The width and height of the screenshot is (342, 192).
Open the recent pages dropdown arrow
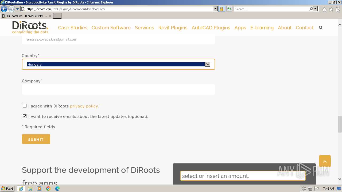coord(17,9)
